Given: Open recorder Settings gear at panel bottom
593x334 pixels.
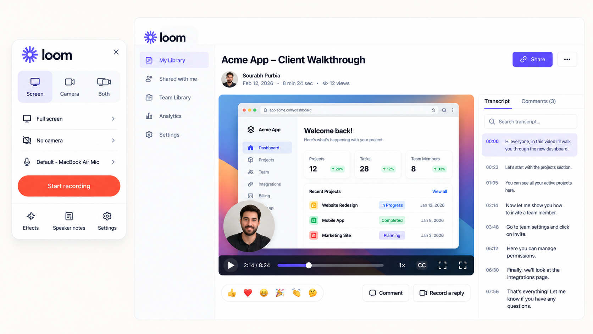Looking at the screenshot, I should pos(107,221).
